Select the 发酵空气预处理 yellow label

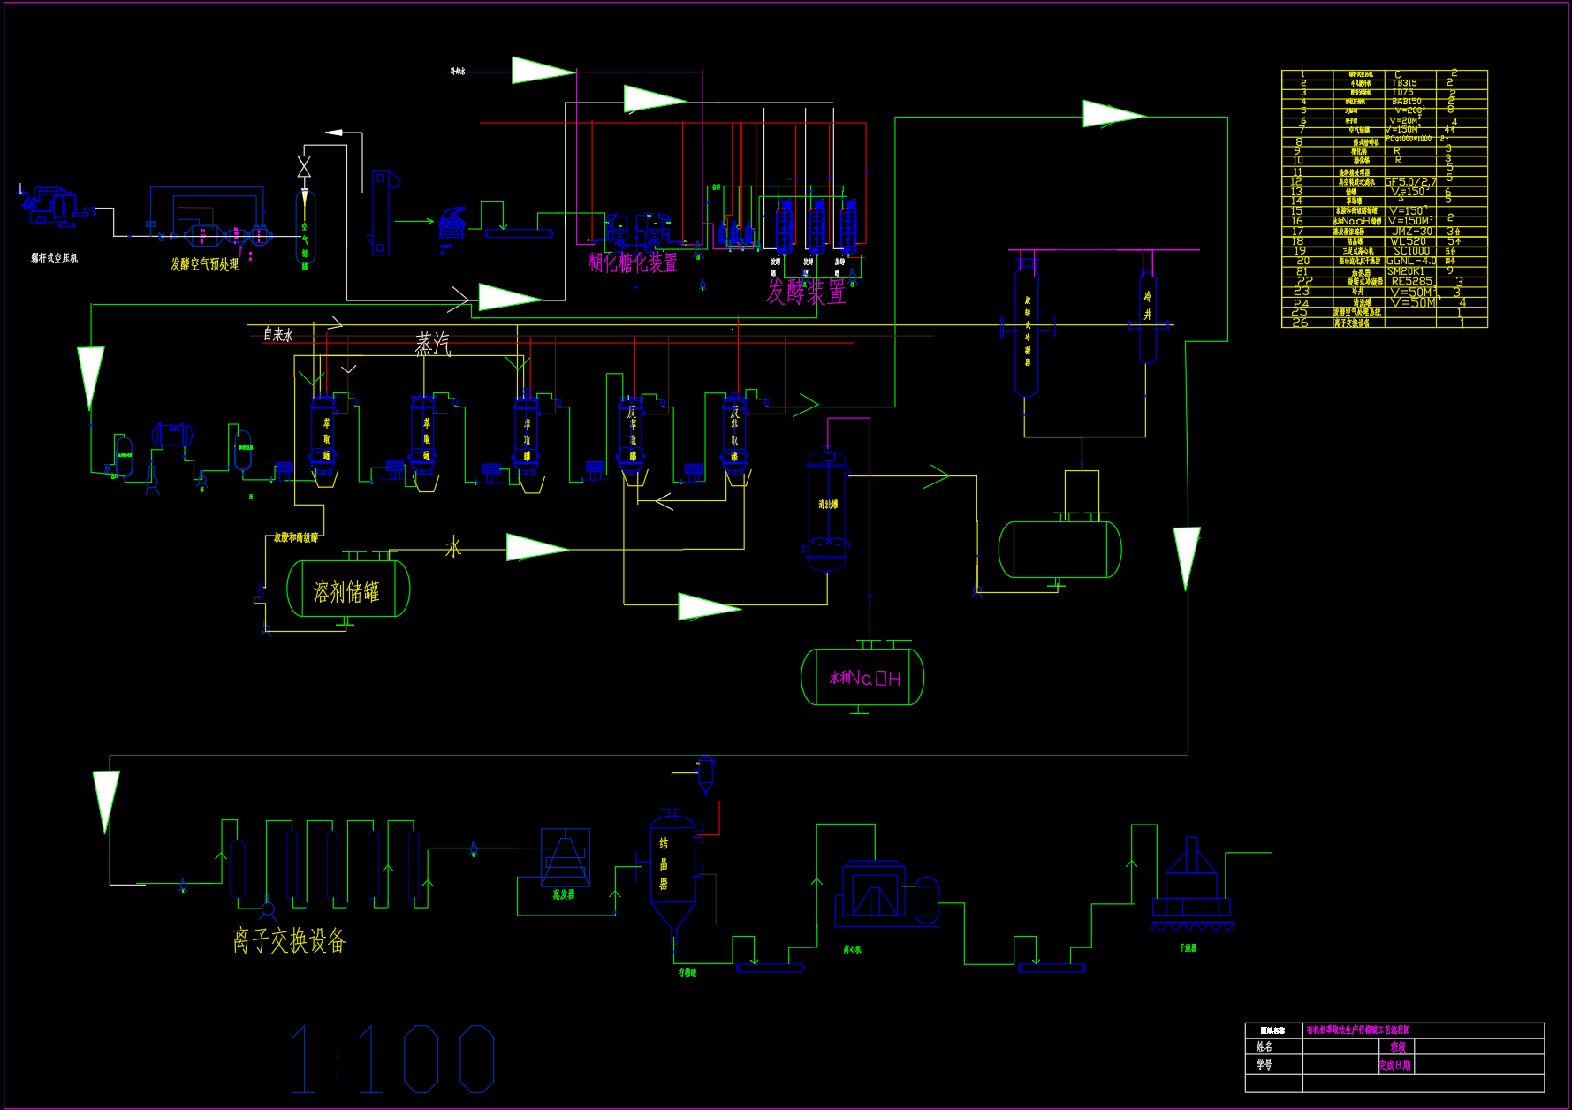204,264
